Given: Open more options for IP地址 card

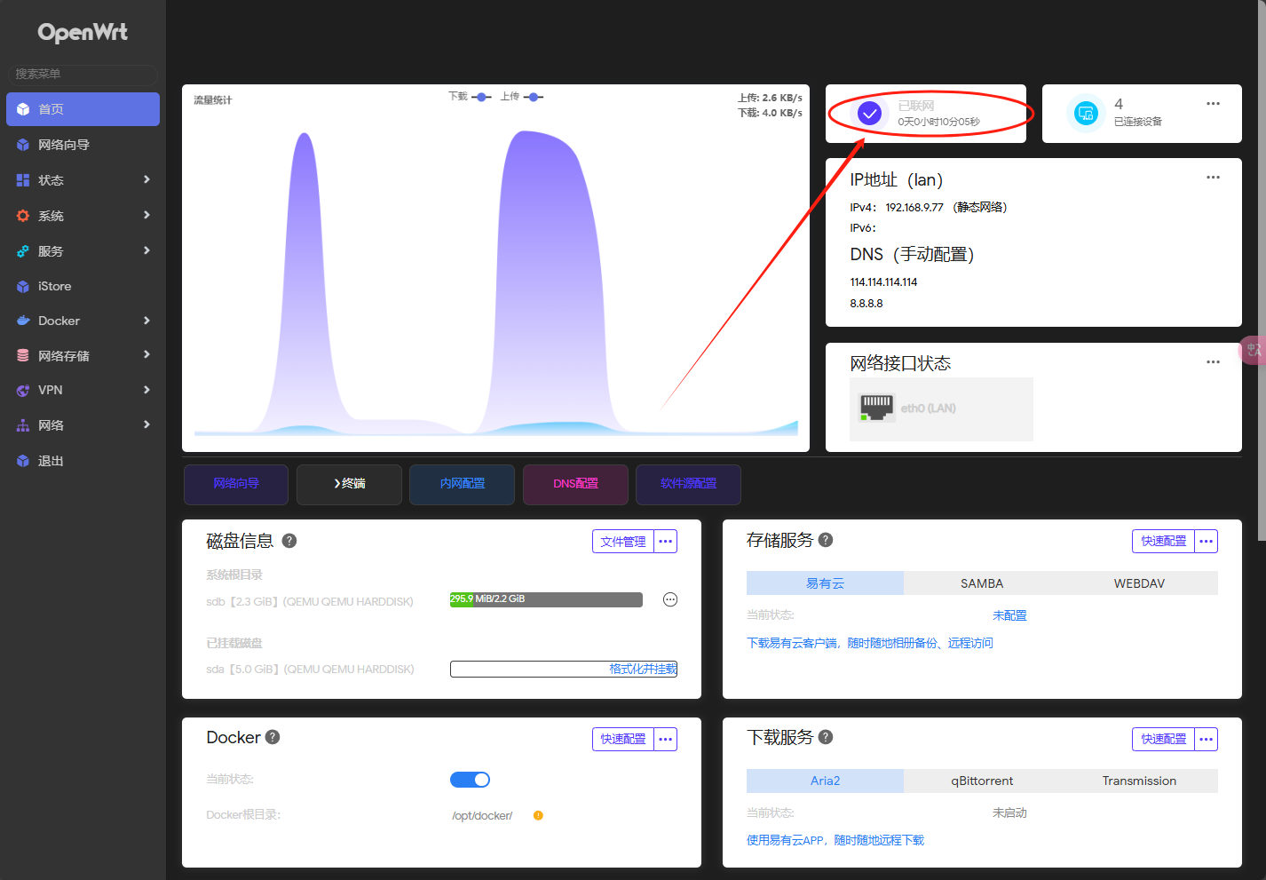Looking at the screenshot, I should (1213, 178).
